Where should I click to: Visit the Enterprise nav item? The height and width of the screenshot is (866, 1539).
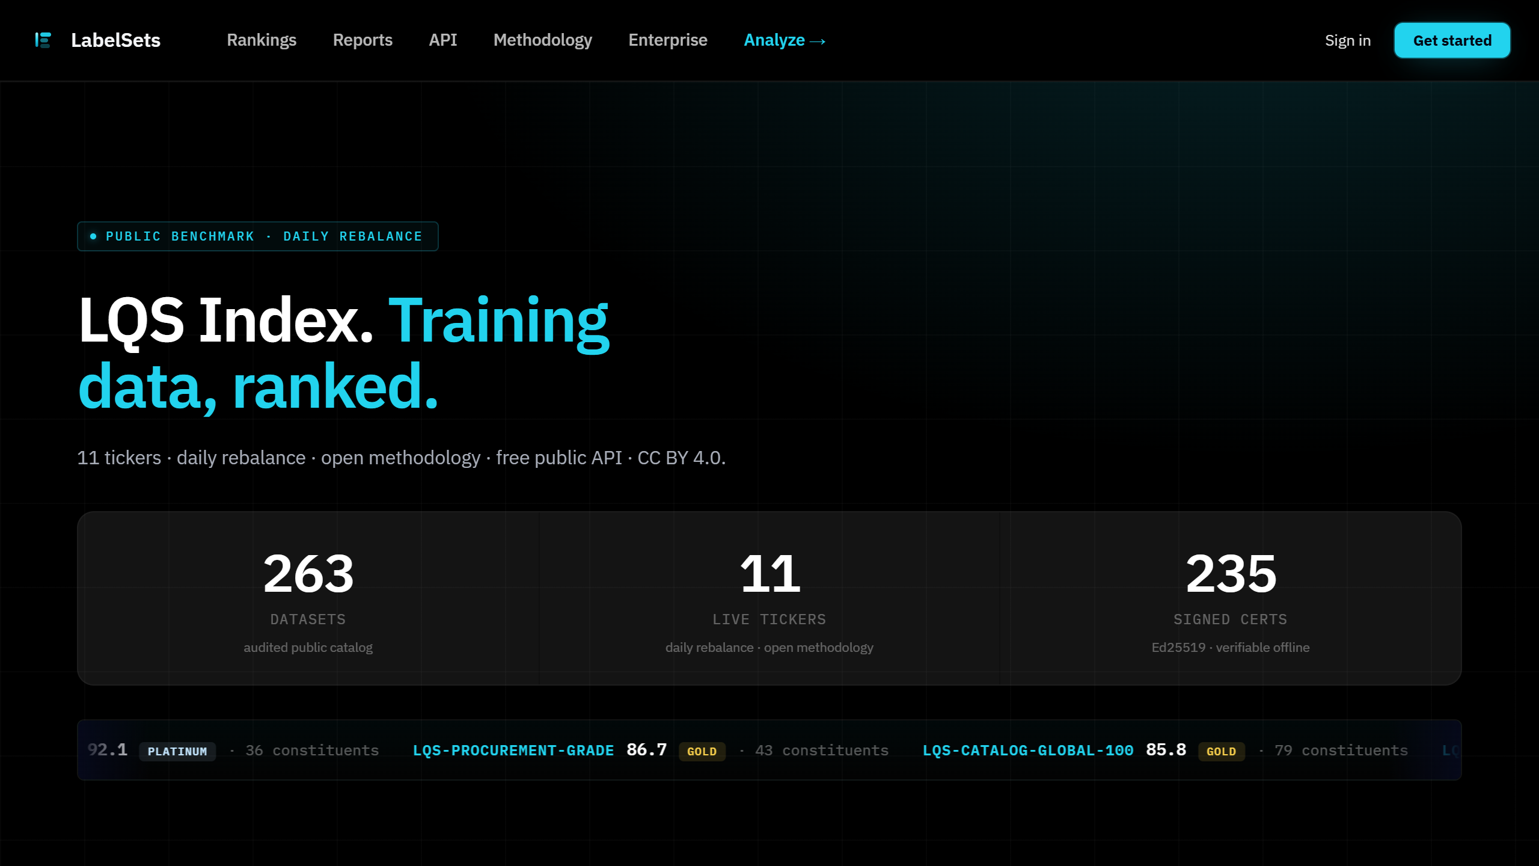(x=668, y=40)
